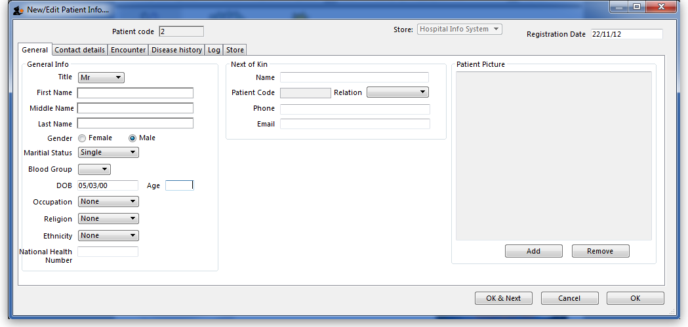Open the next of kin Relation dropdown
Screen dimensions: 688x327
point(397,92)
